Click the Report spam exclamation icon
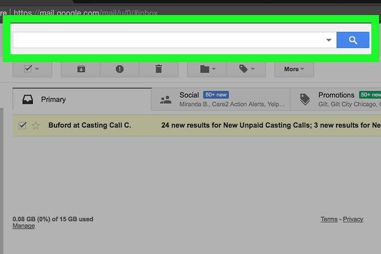Viewport: 381px width, 254px height. coord(120,69)
